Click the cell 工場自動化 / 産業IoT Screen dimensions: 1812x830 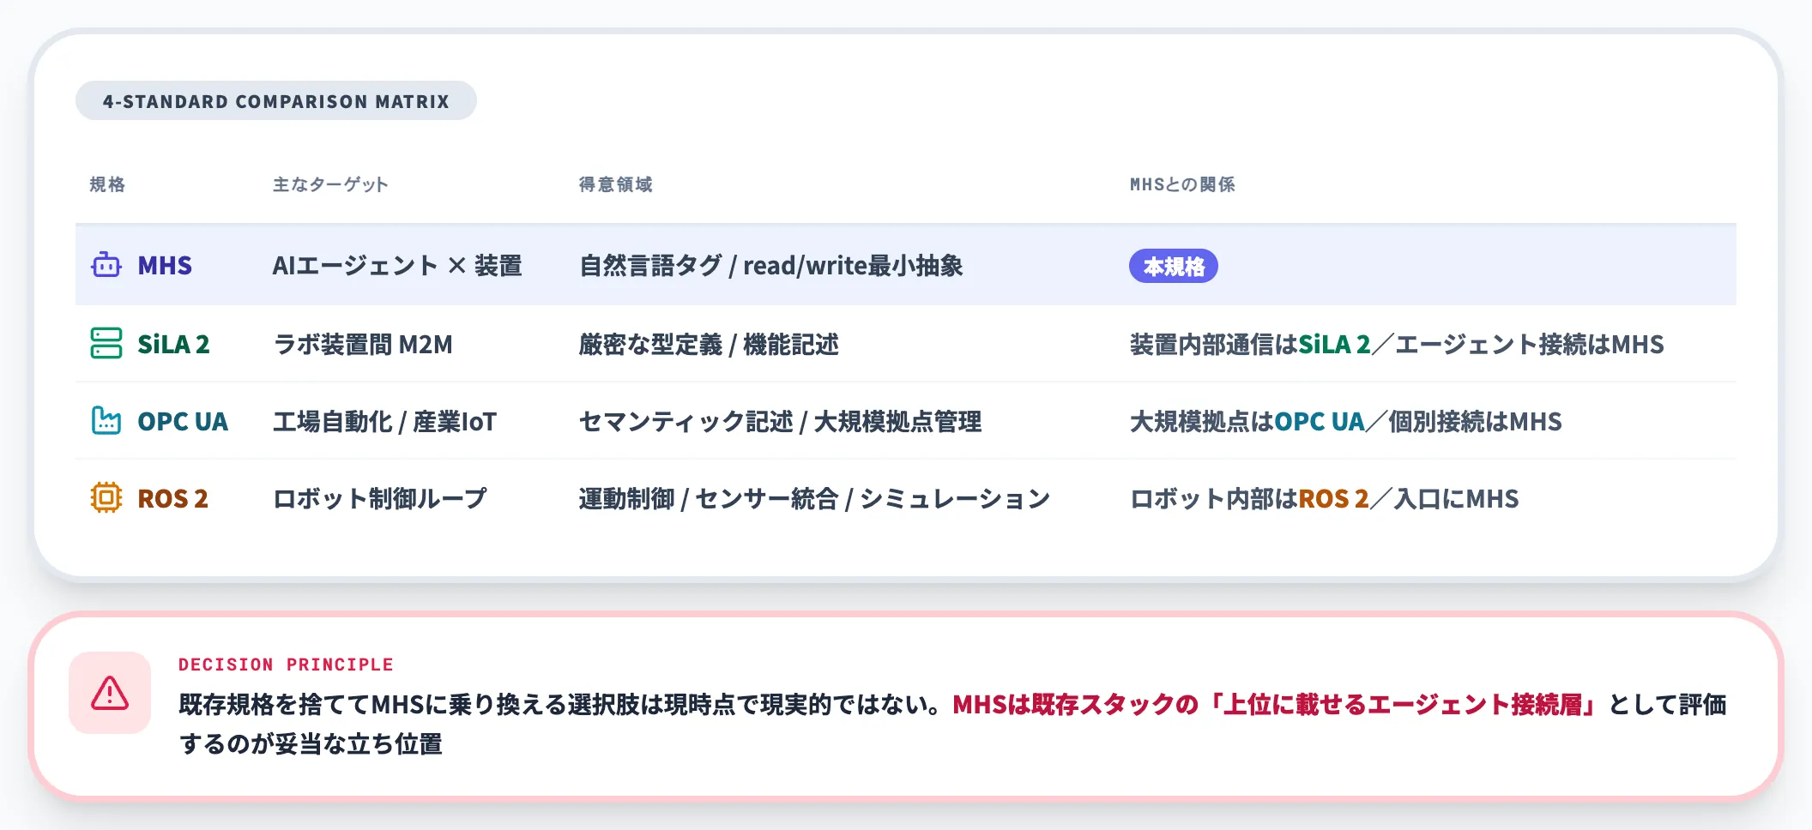point(384,421)
